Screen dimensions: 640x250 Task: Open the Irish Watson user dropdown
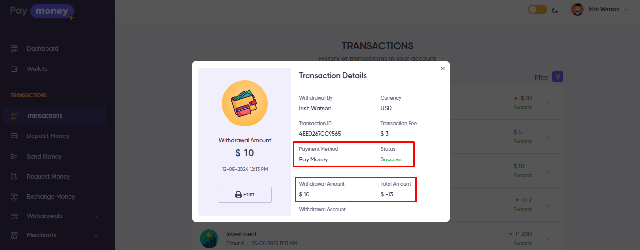pos(626,10)
